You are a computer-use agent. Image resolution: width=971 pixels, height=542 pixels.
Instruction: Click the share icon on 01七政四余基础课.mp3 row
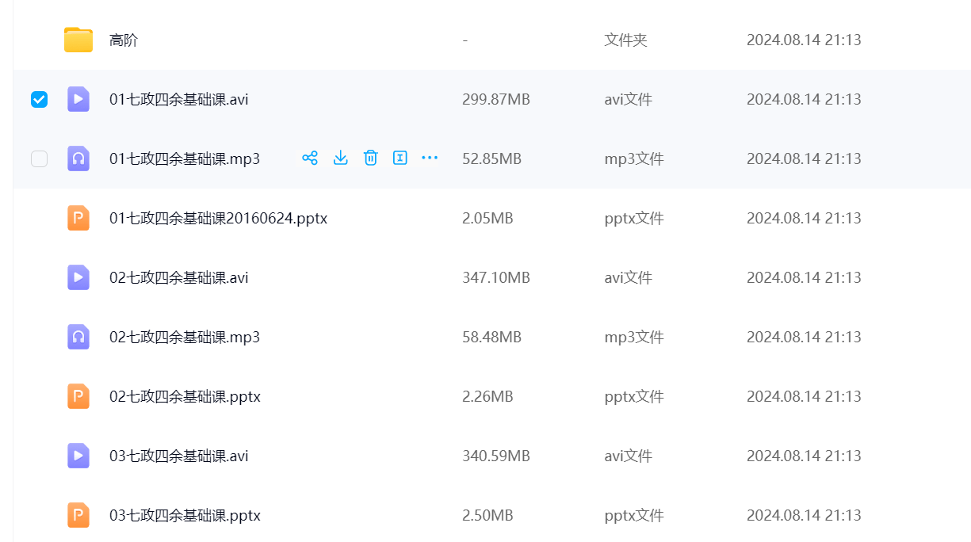310,158
